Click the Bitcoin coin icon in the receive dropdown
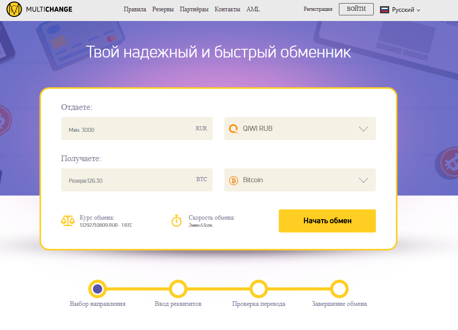 [x=234, y=181]
